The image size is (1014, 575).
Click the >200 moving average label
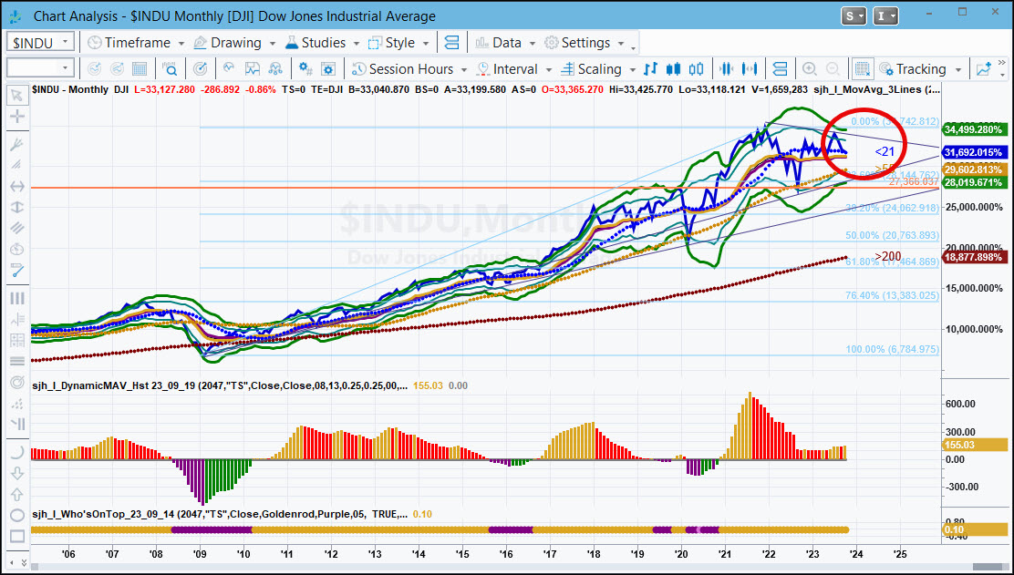point(888,257)
